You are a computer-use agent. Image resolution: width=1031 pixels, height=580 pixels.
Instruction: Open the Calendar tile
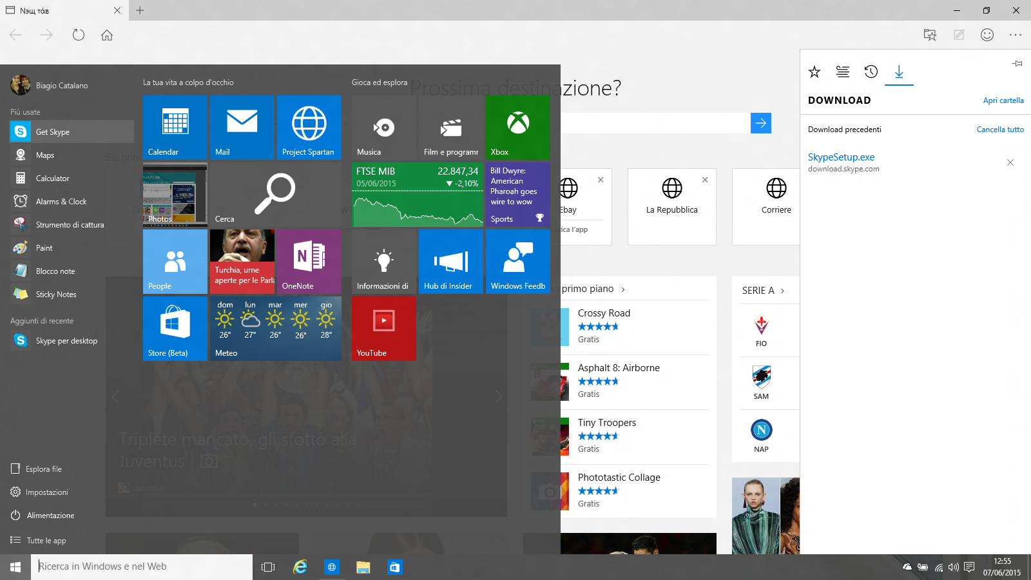(x=175, y=127)
